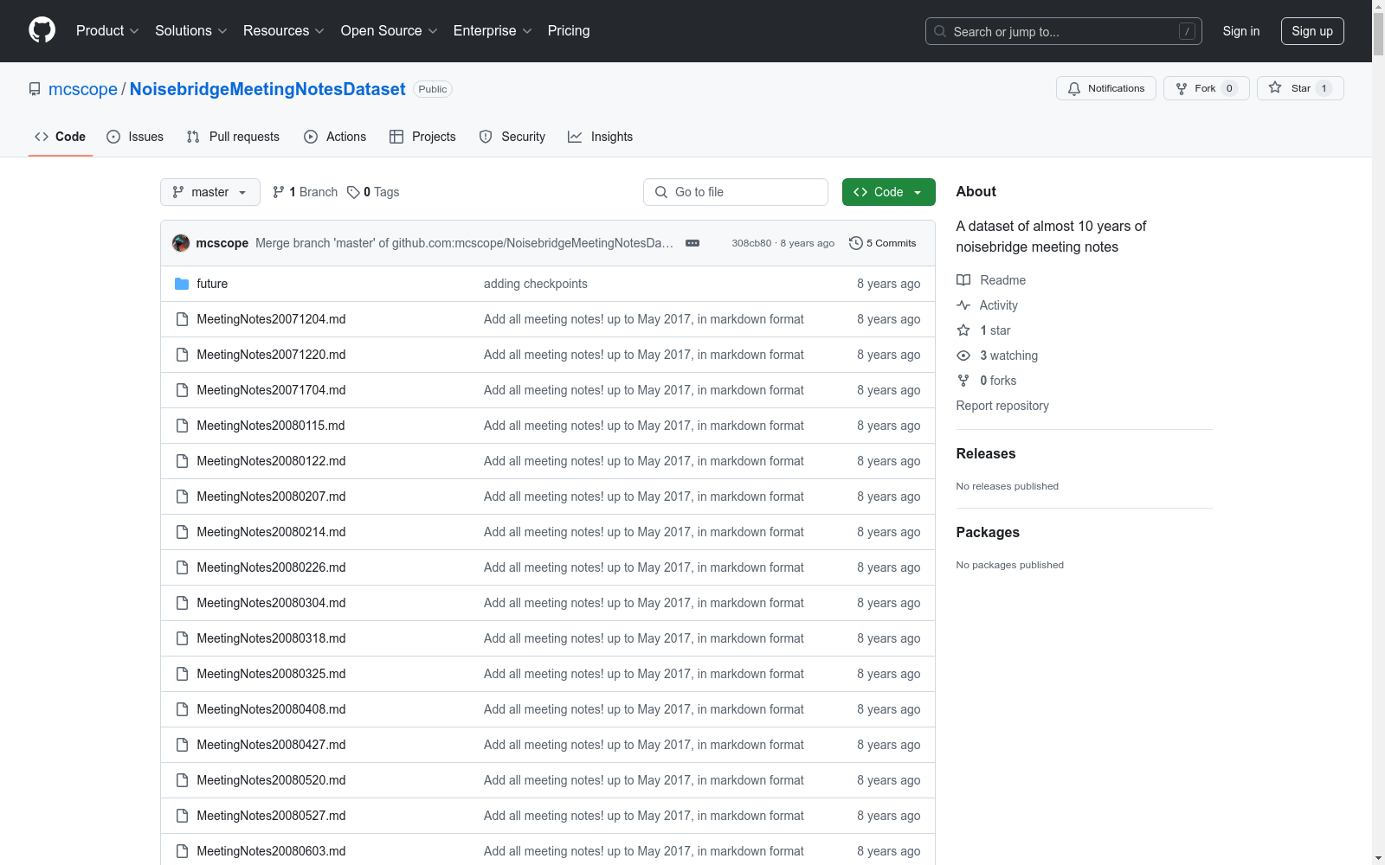Open the MeetingNotes20080207.md file
The image size is (1385, 865).
271,497
